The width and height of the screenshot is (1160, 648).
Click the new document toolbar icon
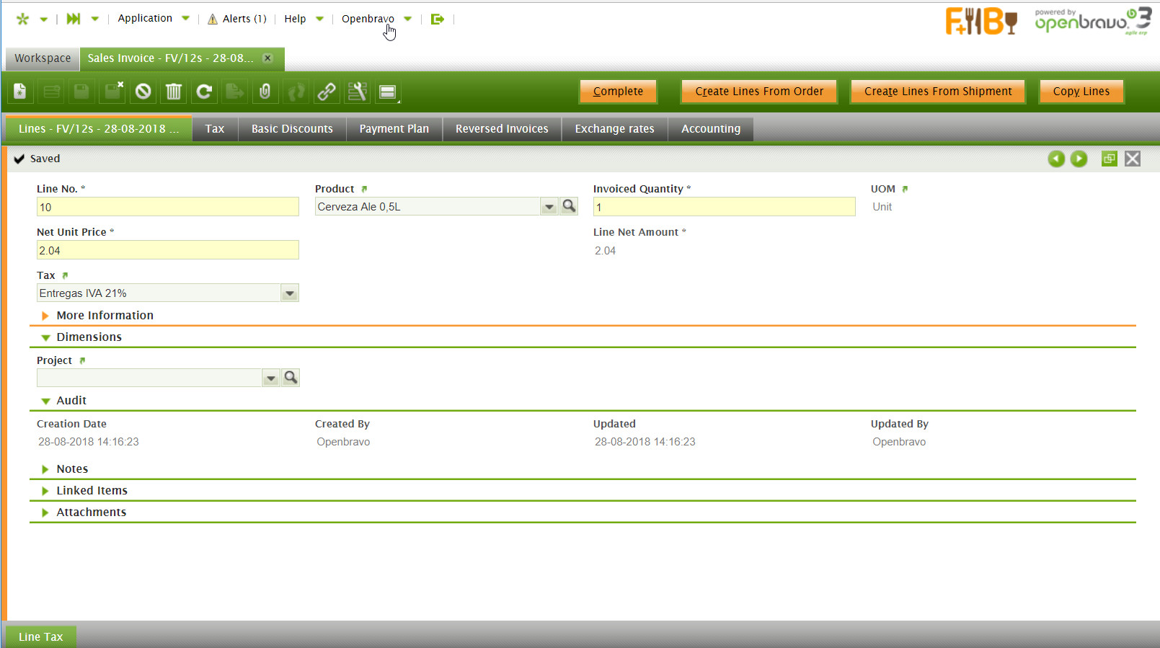[x=20, y=92]
